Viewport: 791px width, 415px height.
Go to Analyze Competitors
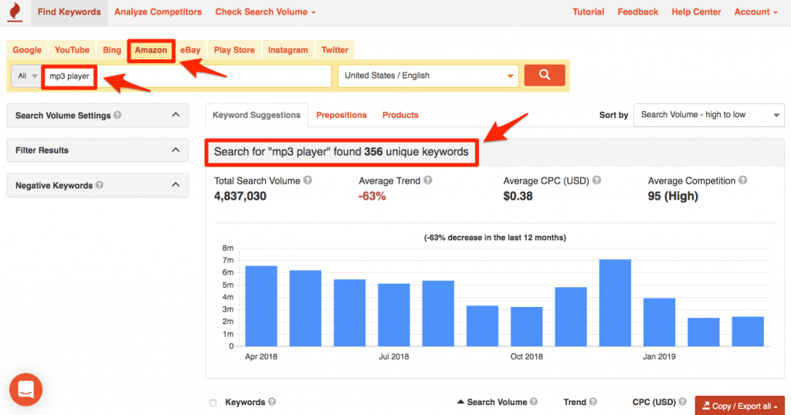pyautogui.click(x=158, y=12)
